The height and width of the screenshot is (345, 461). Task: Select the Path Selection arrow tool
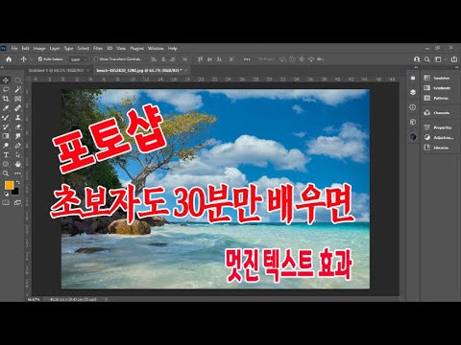(18, 155)
